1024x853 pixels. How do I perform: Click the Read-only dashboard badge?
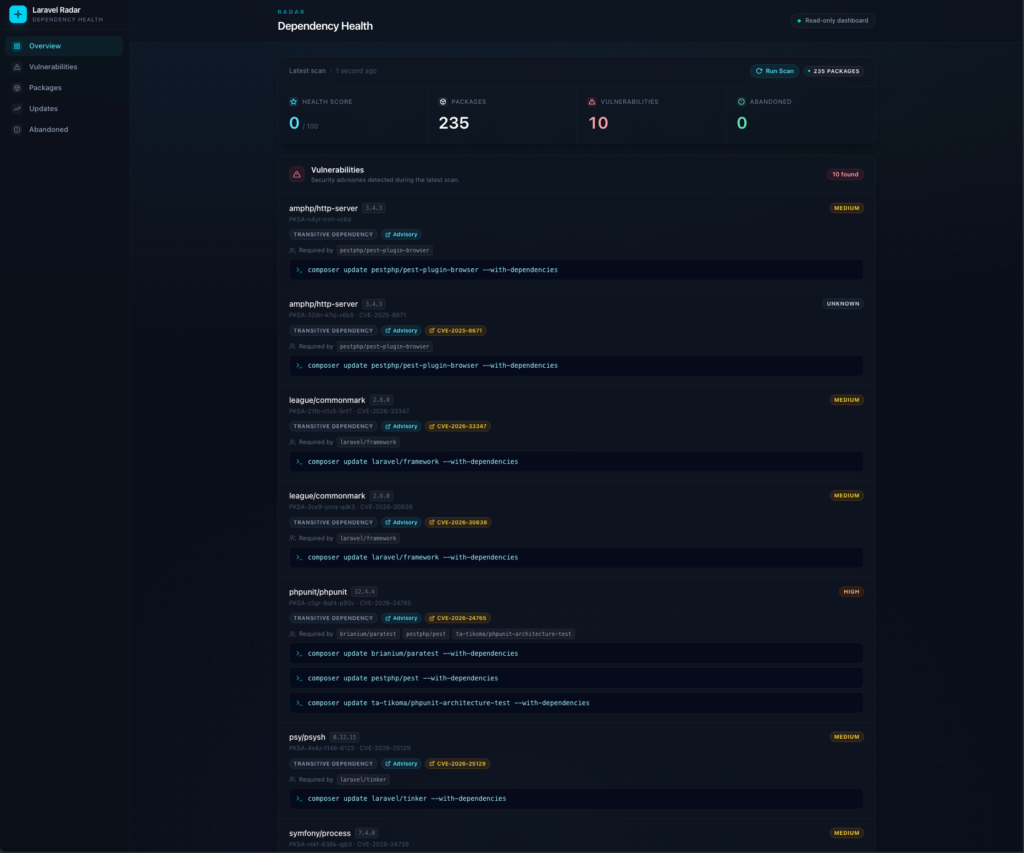[x=833, y=20]
